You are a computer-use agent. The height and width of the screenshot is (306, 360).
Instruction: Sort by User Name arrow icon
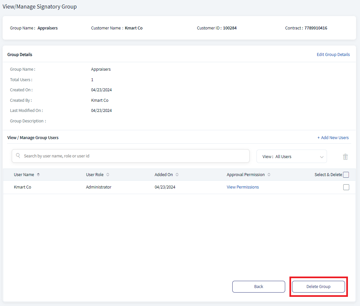[38, 175]
